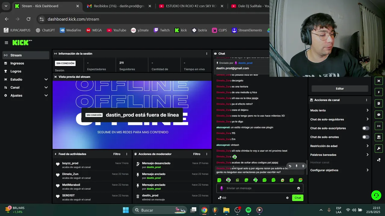385x216 pixels.
Task: Click the Kicks infinity balance icon
Action: click(222, 198)
